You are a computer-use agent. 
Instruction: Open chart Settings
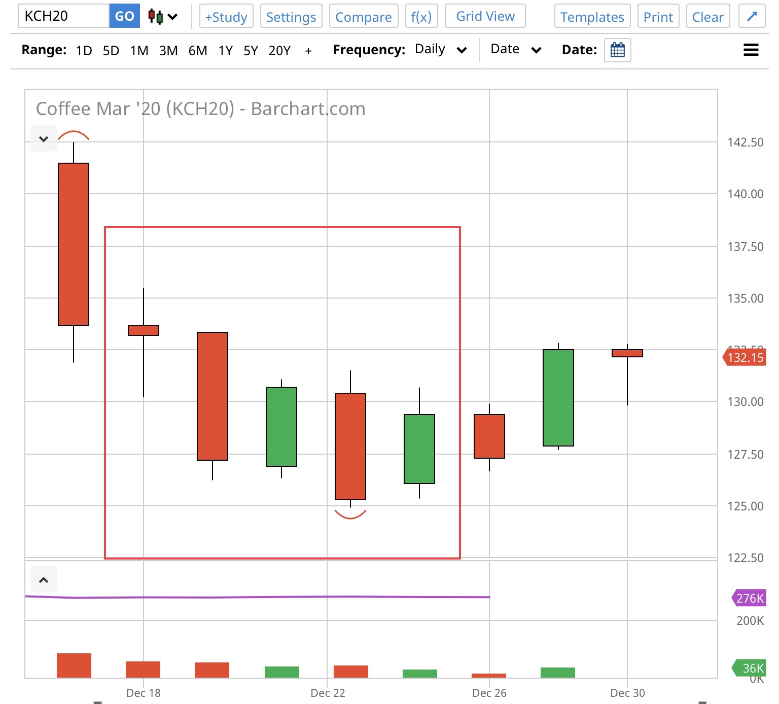[291, 17]
